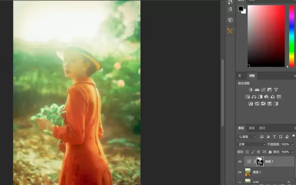Screen dimensions: 296x185
Task: Open the 库 libraries tab
Action: pyautogui.click(x=240, y=76)
